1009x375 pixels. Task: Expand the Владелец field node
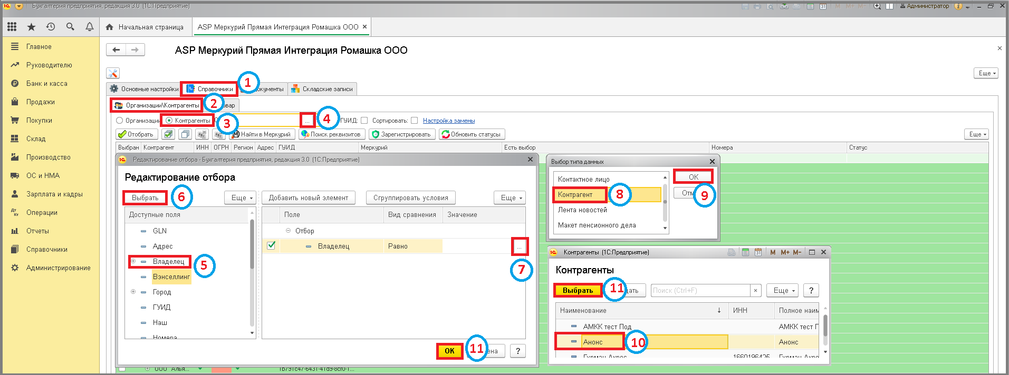[133, 261]
